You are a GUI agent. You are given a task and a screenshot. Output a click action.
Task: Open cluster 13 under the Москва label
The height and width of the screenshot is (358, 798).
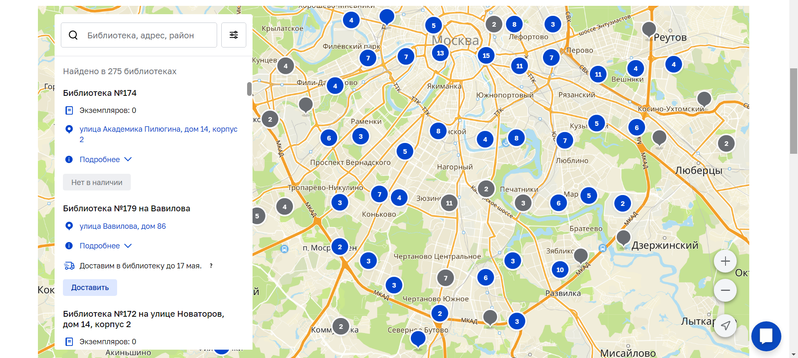coord(440,53)
